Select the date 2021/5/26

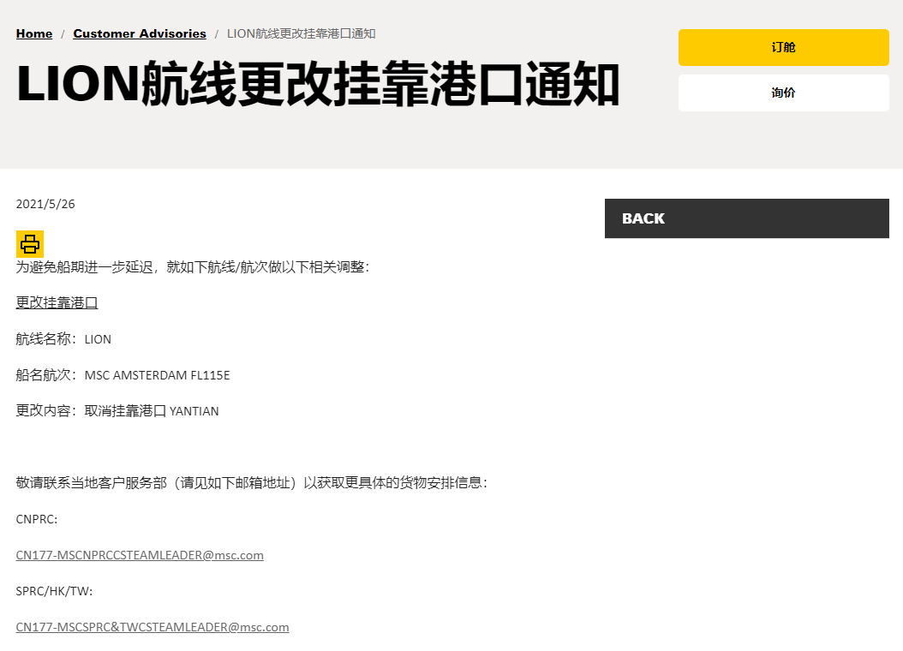[45, 204]
